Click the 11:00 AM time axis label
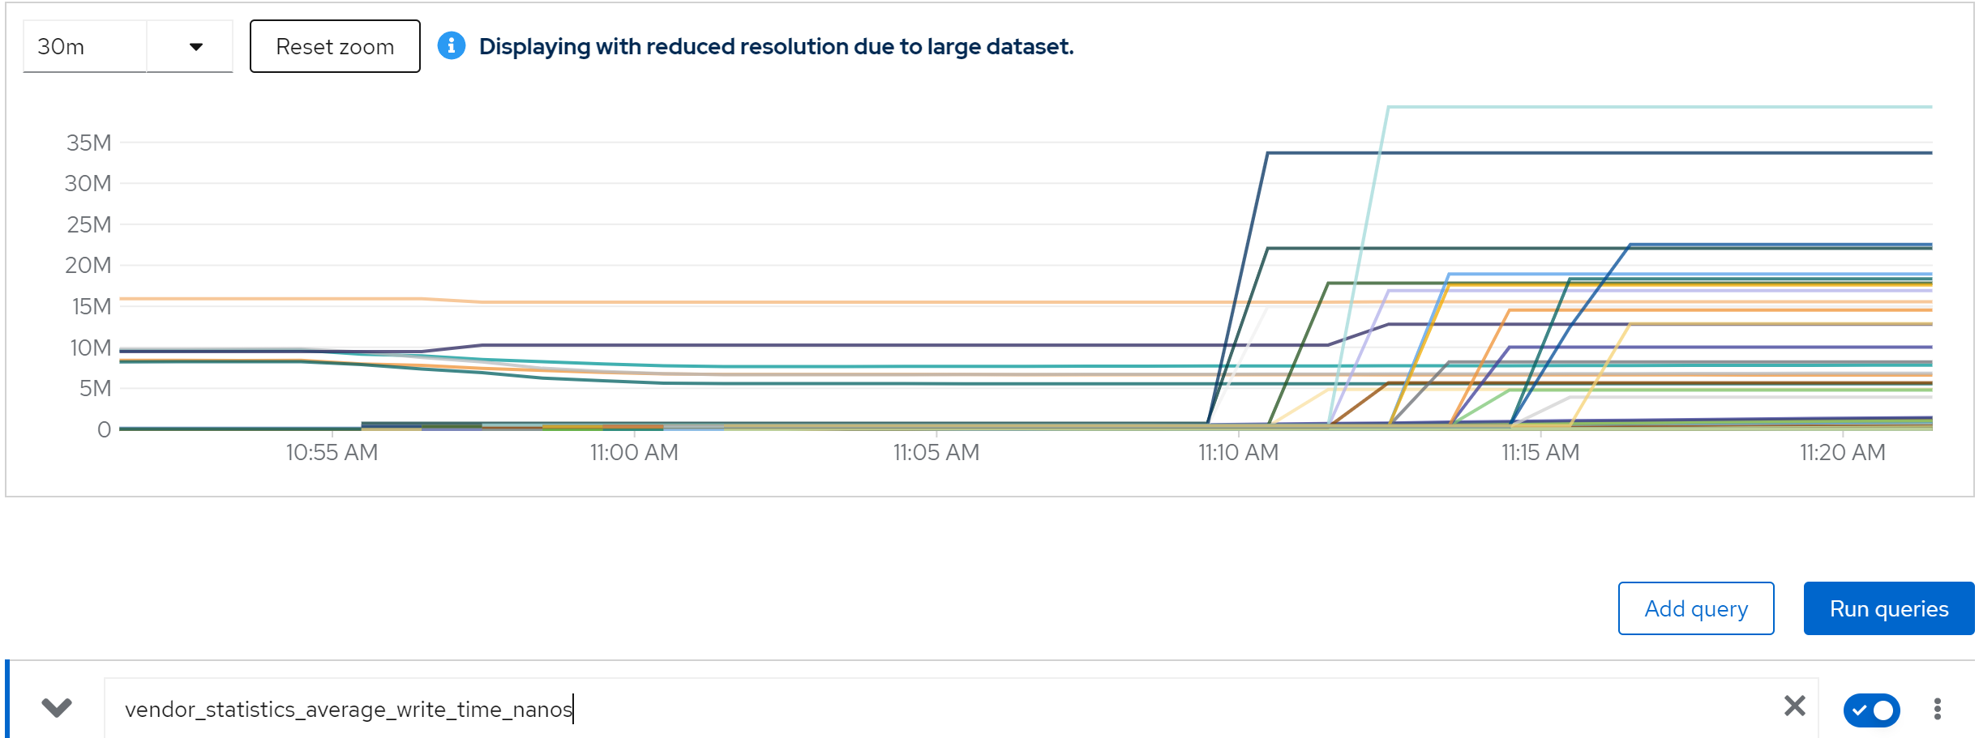 coord(634,452)
